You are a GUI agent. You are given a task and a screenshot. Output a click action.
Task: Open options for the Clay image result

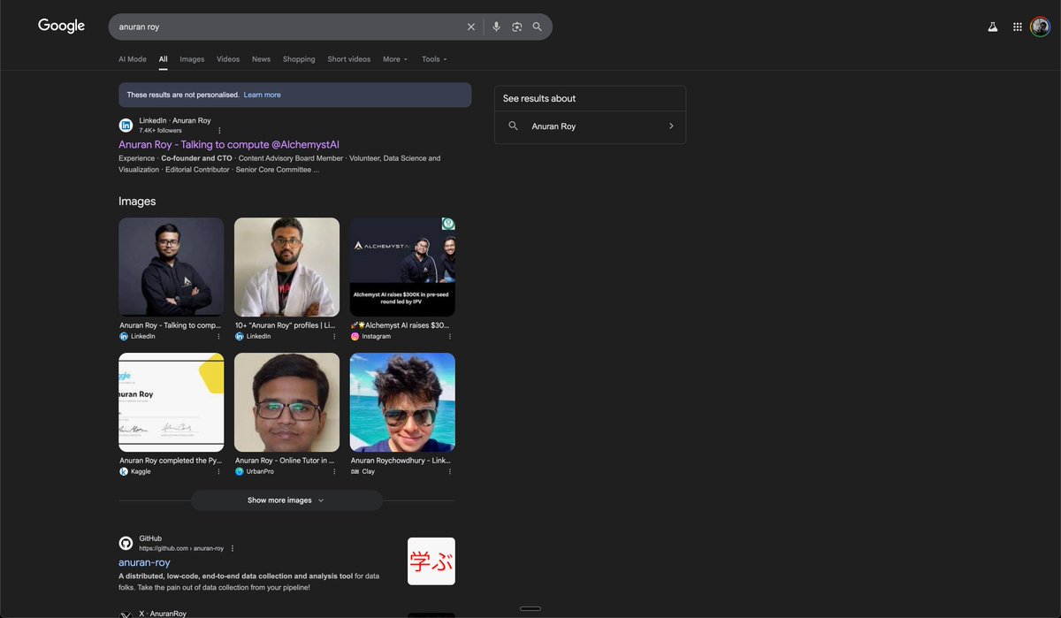click(x=449, y=472)
